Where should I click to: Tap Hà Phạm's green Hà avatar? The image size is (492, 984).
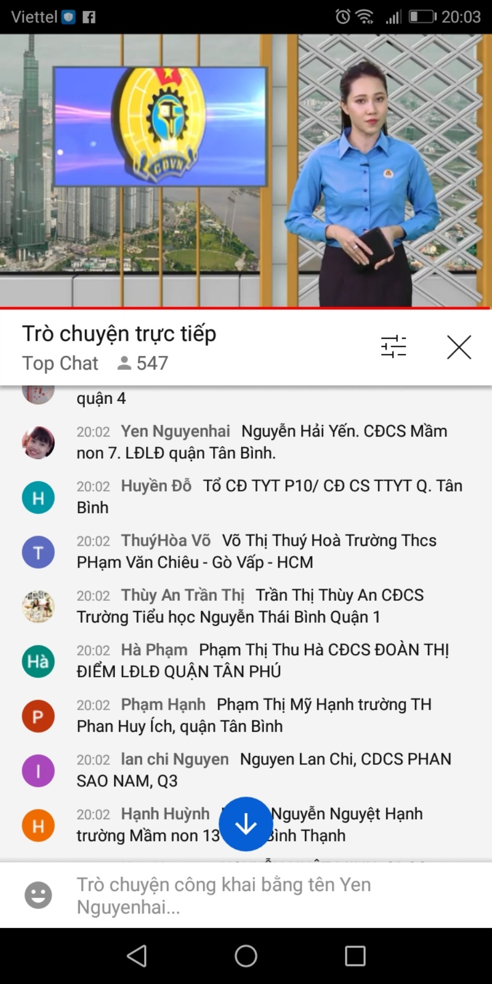[38, 662]
